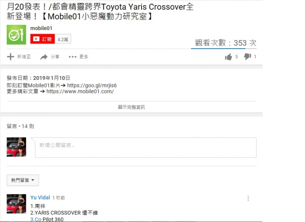Open the three-dot 更多 menu
Viewport: 305px width, 222px height.
(x=72, y=57)
